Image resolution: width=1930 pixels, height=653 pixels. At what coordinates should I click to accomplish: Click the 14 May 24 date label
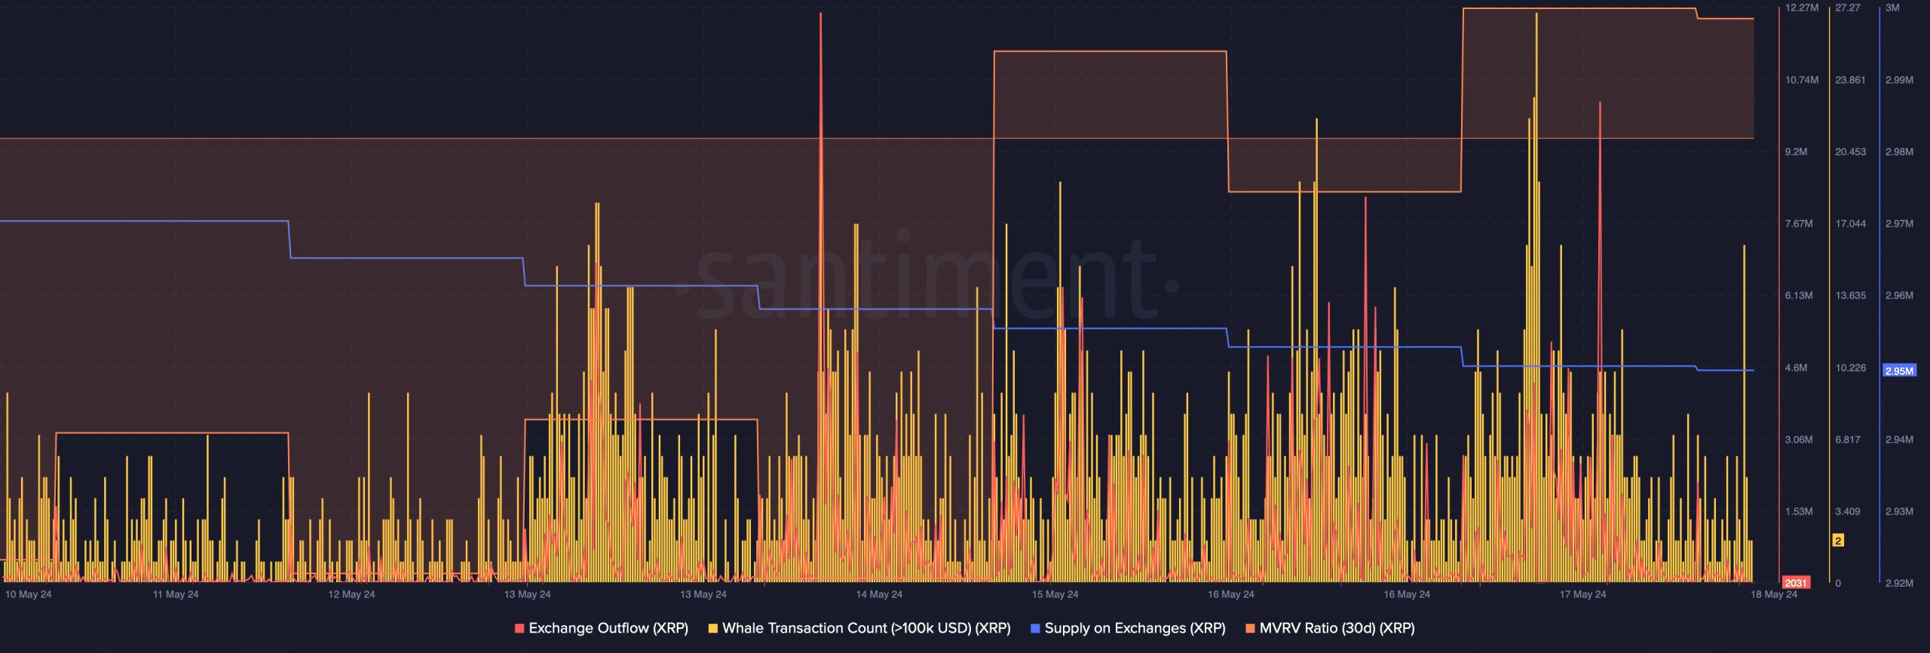pos(879,594)
